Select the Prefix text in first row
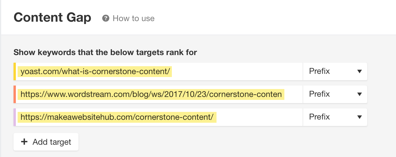The height and width of the screenshot is (157, 396). pos(319,71)
